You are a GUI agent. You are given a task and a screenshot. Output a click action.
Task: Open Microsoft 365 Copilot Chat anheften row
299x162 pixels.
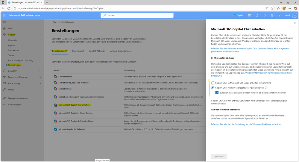click(x=74, y=105)
